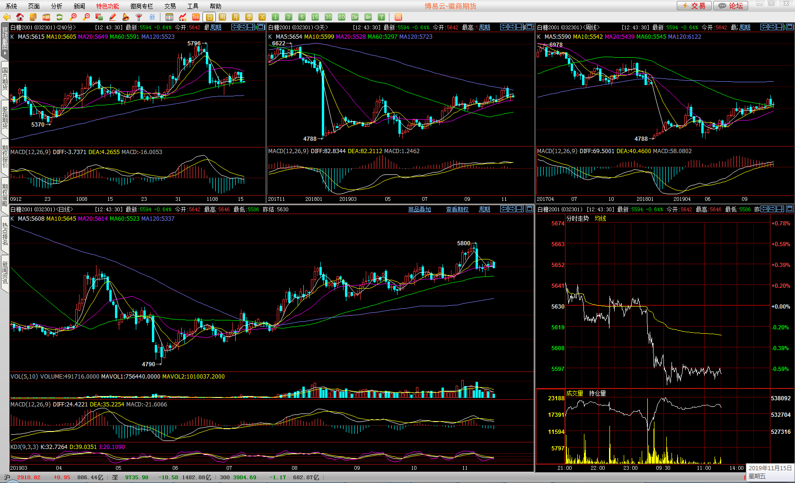The height and width of the screenshot is (483, 795).
Task: Click the 商品叠加 link
Action: pos(420,209)
